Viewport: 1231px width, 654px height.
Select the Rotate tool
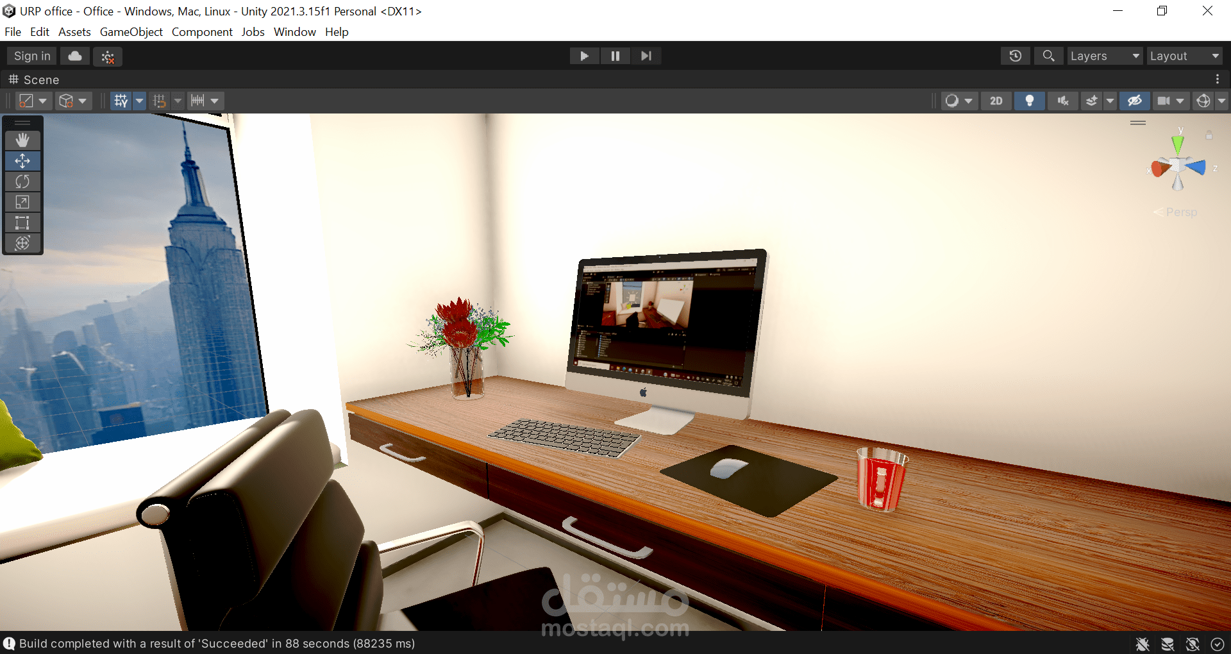(x=22, y=181)
